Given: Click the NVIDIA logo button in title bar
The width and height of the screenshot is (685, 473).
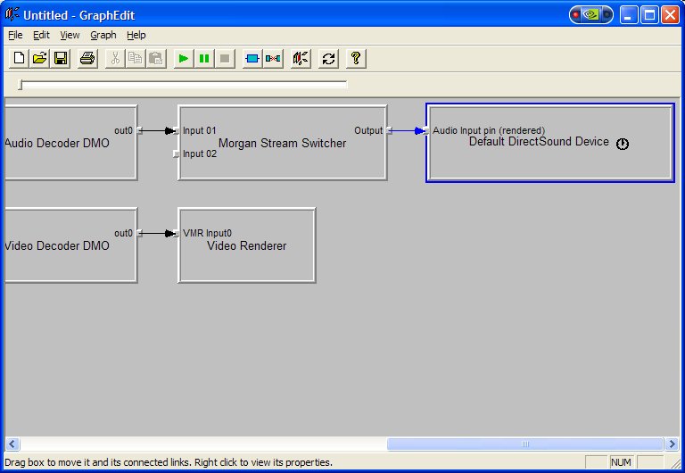Looking at the screenshot, I should point(591,14).
